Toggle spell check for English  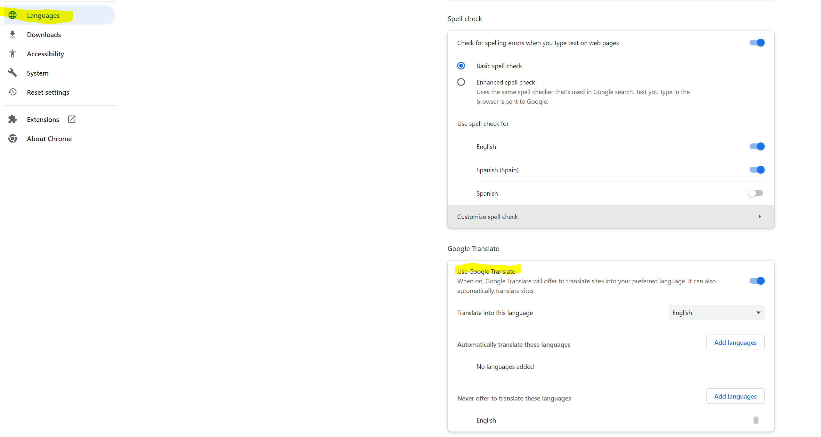pos(757,146)
